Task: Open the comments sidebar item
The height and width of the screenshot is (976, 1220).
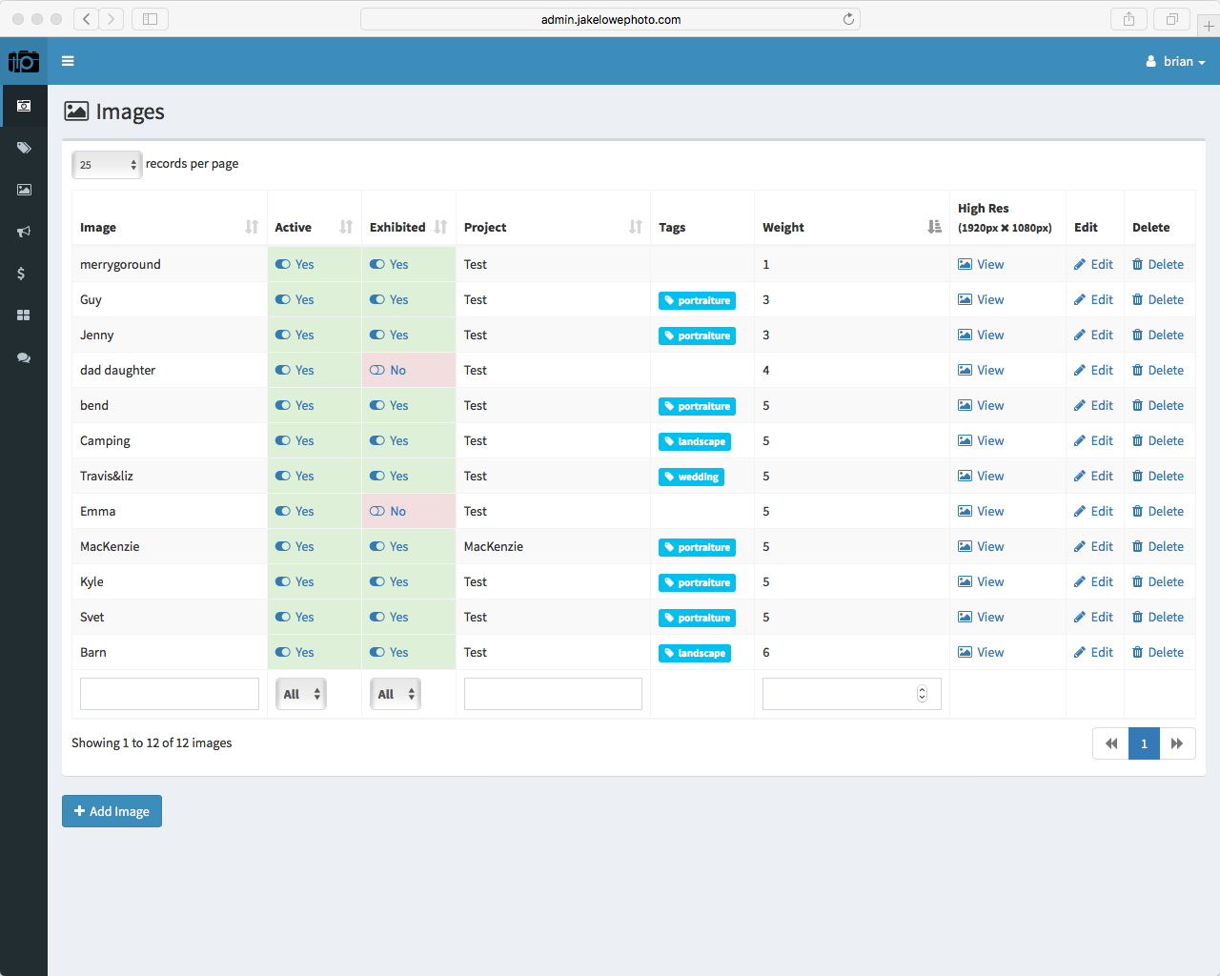Action: click(24, 358)
